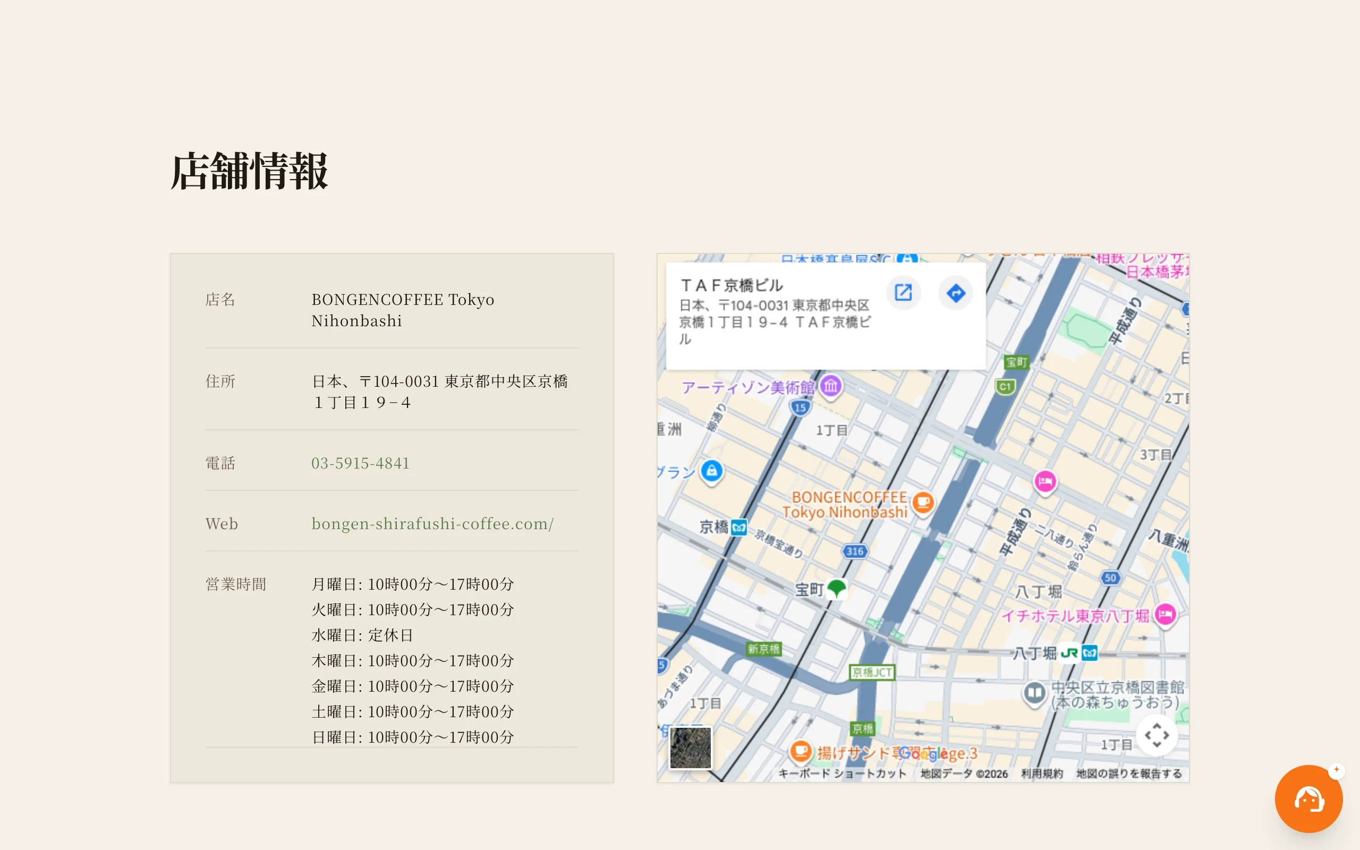Screen dimensions: 1360x850
Task: Open the 利用規約 map terms link
Action: pos(1042,773)
